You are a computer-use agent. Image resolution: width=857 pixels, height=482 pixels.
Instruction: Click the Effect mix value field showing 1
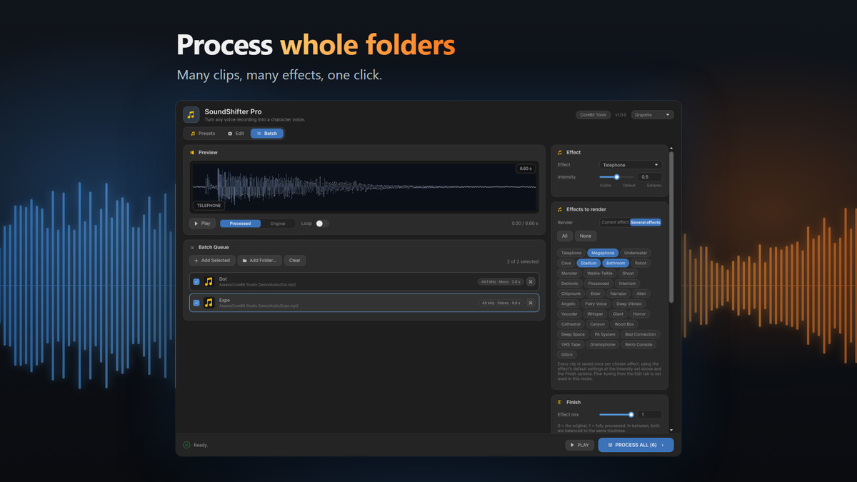click(650, 414)
